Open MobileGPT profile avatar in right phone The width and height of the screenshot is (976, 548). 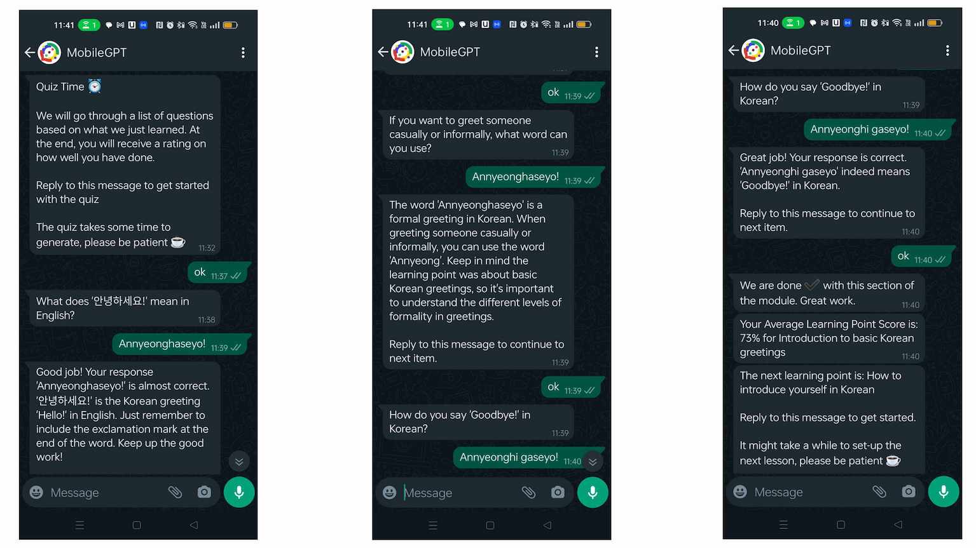(x=753, y=50)
